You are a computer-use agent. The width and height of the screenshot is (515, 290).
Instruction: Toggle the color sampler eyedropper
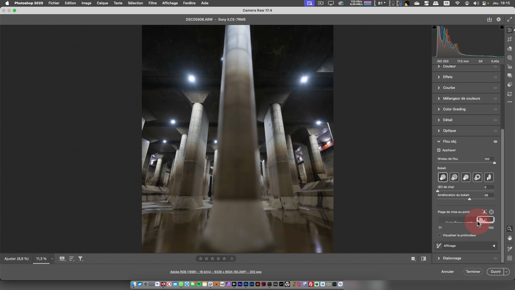(509, 249)
